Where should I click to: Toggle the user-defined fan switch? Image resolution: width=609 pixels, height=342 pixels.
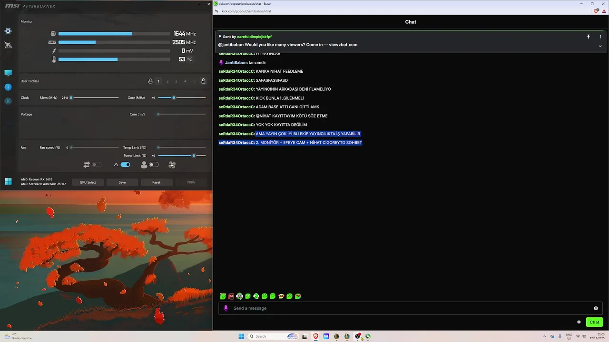click(x=154, y=165)
